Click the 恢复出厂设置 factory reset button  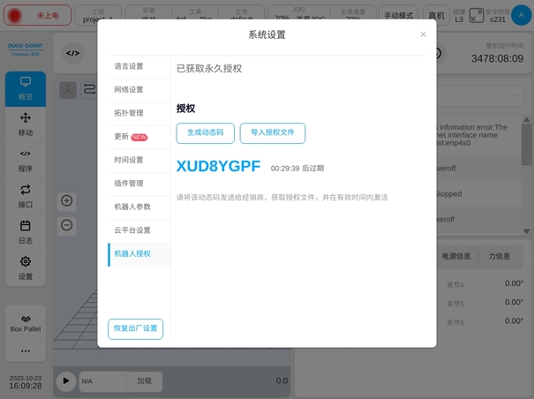(x=135, y=328)
